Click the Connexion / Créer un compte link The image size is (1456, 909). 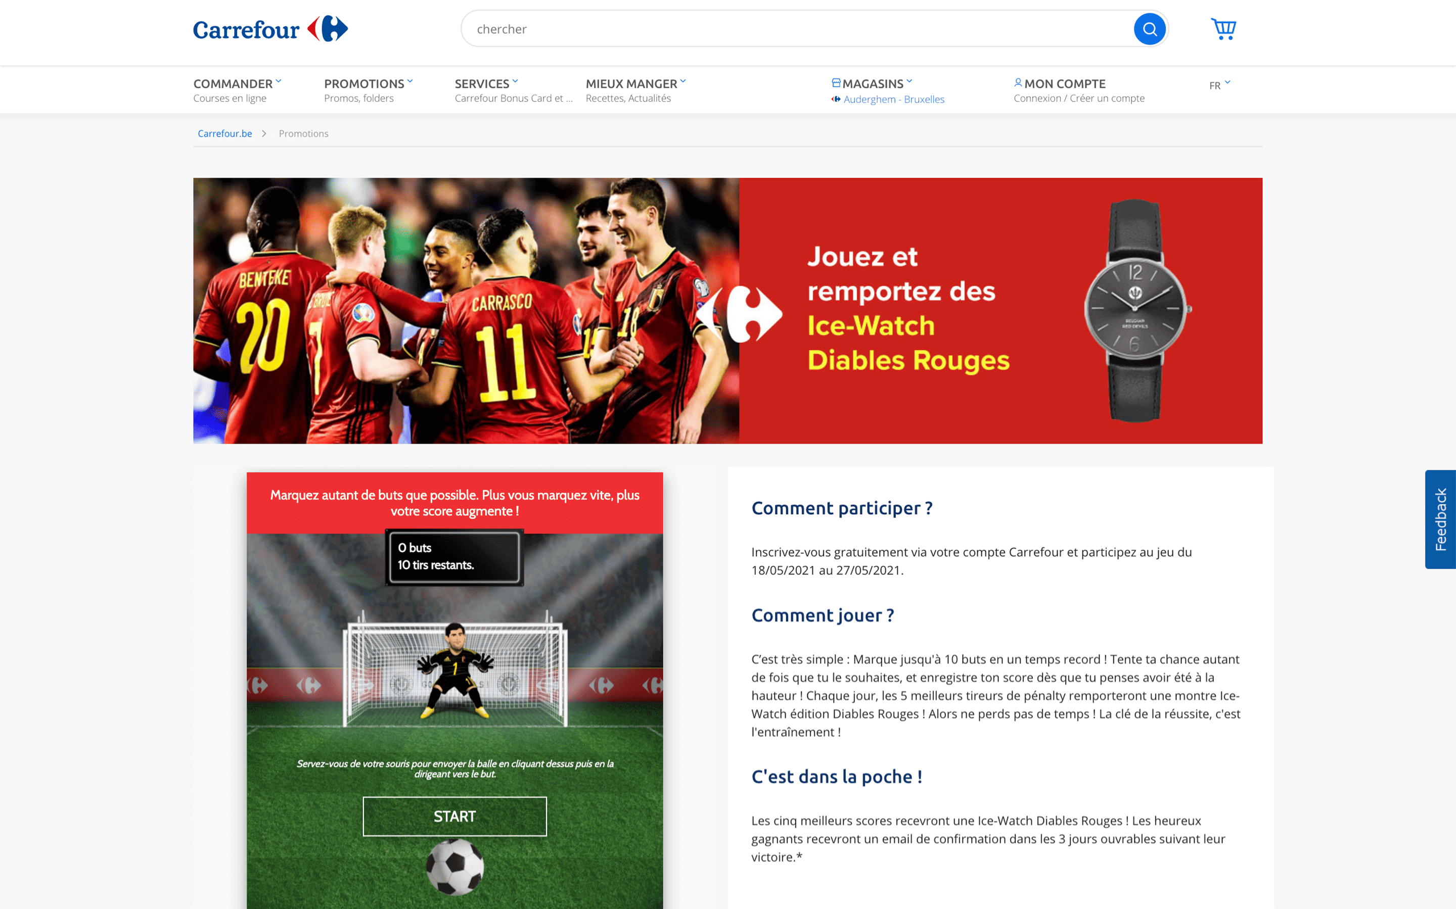point(1079,98)
